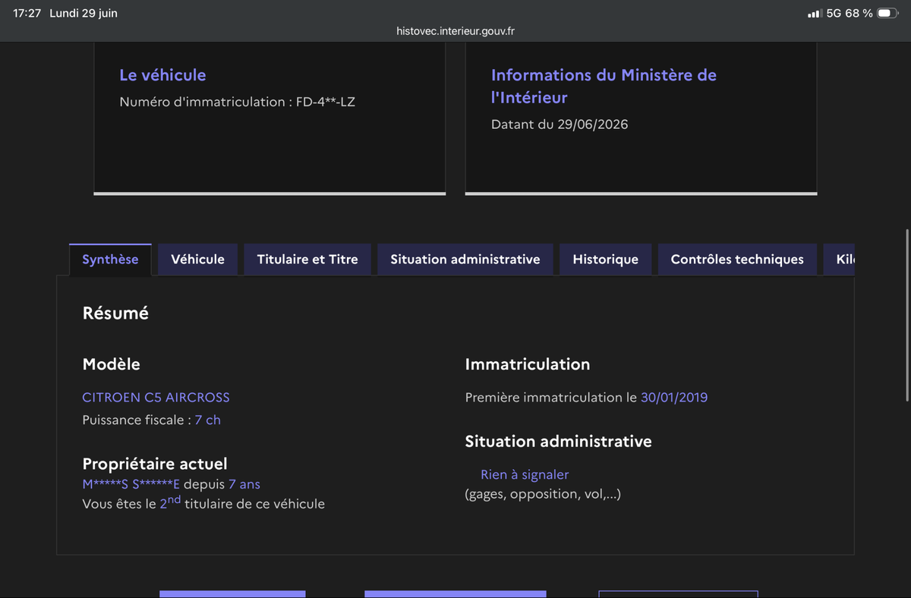Viewport: 911px width, 598px height.
Task: Click the 'Rien à signaler' status
Action: [525, 474]
